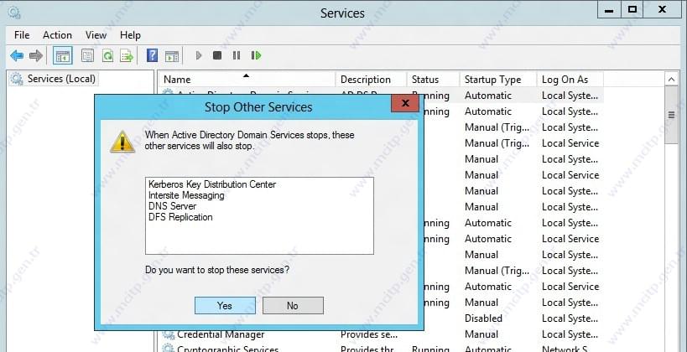
Task: Click the gear icon beside Cryptographic Services
Action: pyautogui.click(x=169, y=349)
